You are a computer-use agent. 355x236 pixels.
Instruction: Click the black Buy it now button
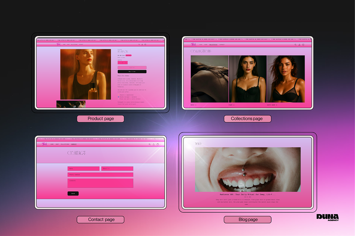coord(132,72)
